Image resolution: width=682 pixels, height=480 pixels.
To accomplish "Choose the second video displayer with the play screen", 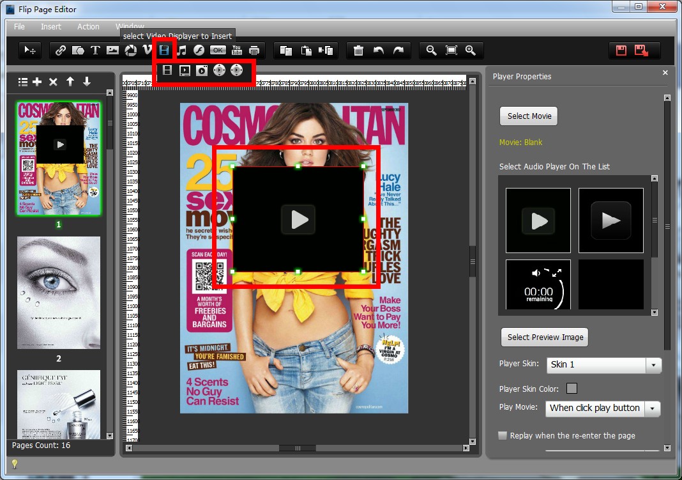I will click(185, 70).
